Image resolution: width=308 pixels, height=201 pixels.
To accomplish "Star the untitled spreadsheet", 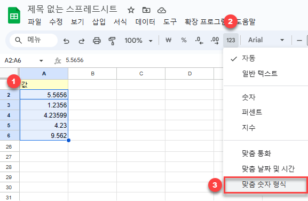I will click(131, 10).
